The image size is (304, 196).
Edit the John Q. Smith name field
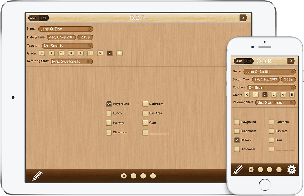point(270,72)
